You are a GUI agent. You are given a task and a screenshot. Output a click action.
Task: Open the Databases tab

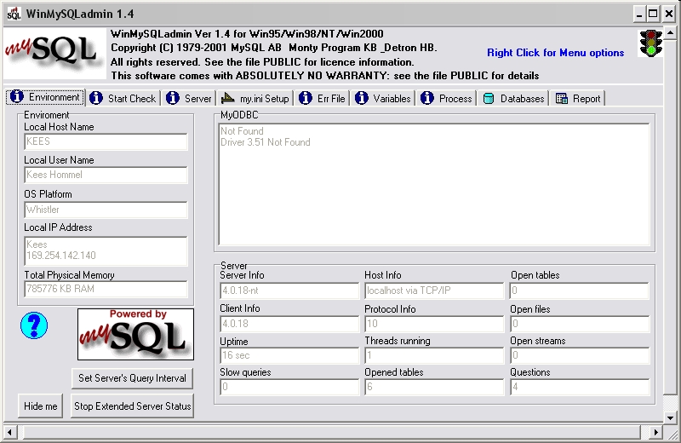pyautogui.click(x=513, y=98)
